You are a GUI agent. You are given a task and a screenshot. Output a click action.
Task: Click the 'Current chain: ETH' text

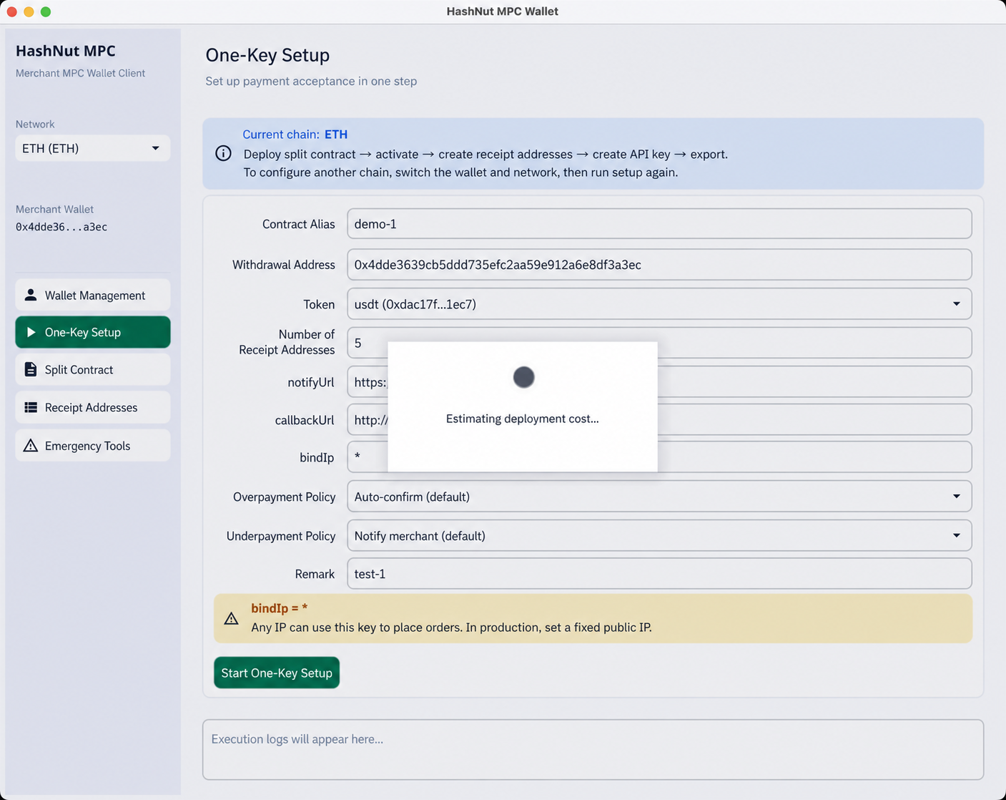[x=295, y=135]
